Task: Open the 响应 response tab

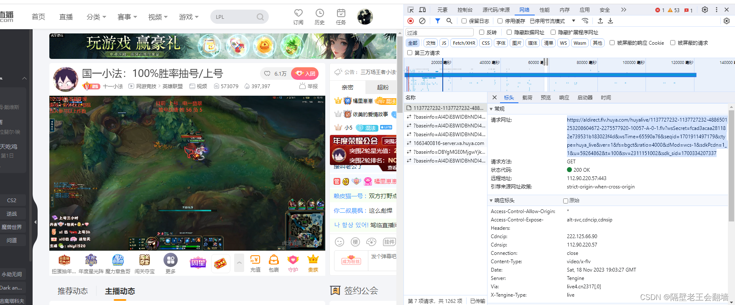Action: point(564,97)
